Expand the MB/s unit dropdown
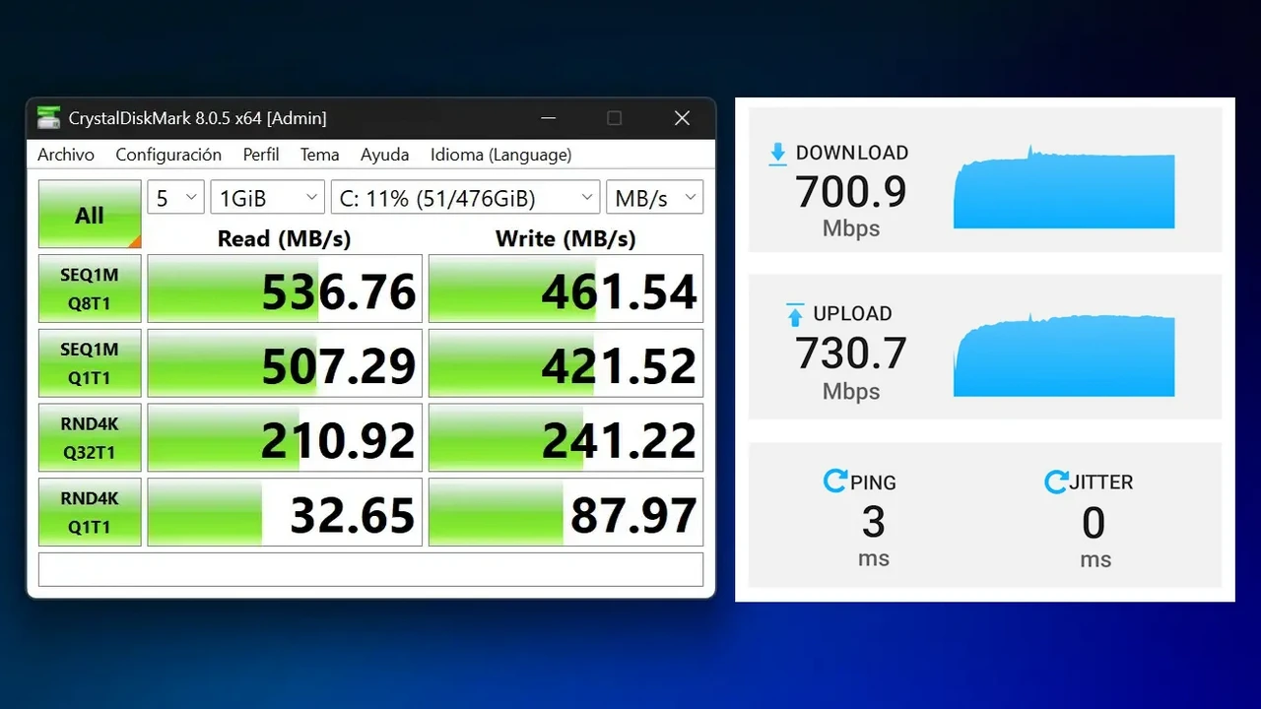This screenshot has width=1261, height=709. point(654,198)
